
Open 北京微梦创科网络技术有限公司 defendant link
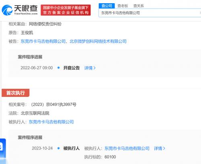pos(98,41)
